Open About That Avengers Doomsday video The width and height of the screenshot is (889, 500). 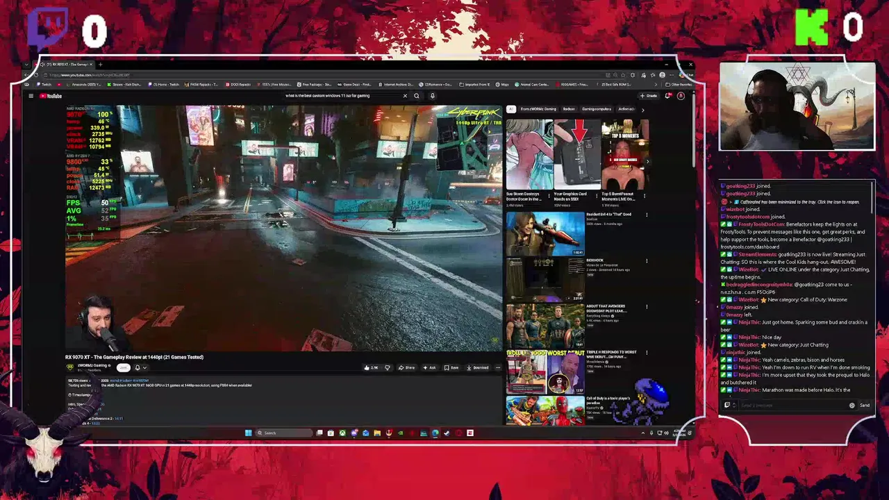coord(545,325)
